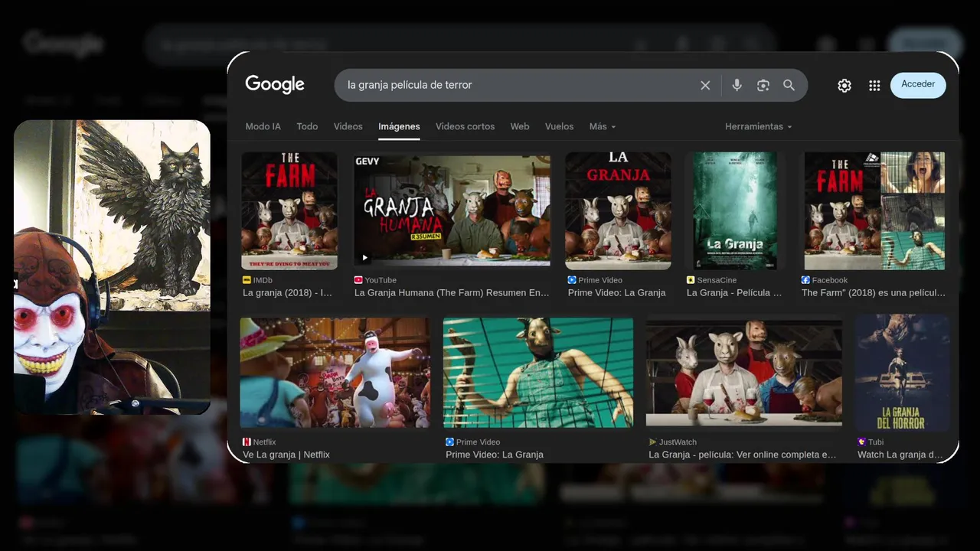Open link 'Ve La granja | Netflix'
This screenshot has width=980, height=551.
coord(286,455)
